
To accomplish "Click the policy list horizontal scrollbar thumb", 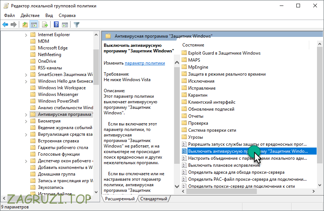I will pyautogui.click(x=221, y=191).
